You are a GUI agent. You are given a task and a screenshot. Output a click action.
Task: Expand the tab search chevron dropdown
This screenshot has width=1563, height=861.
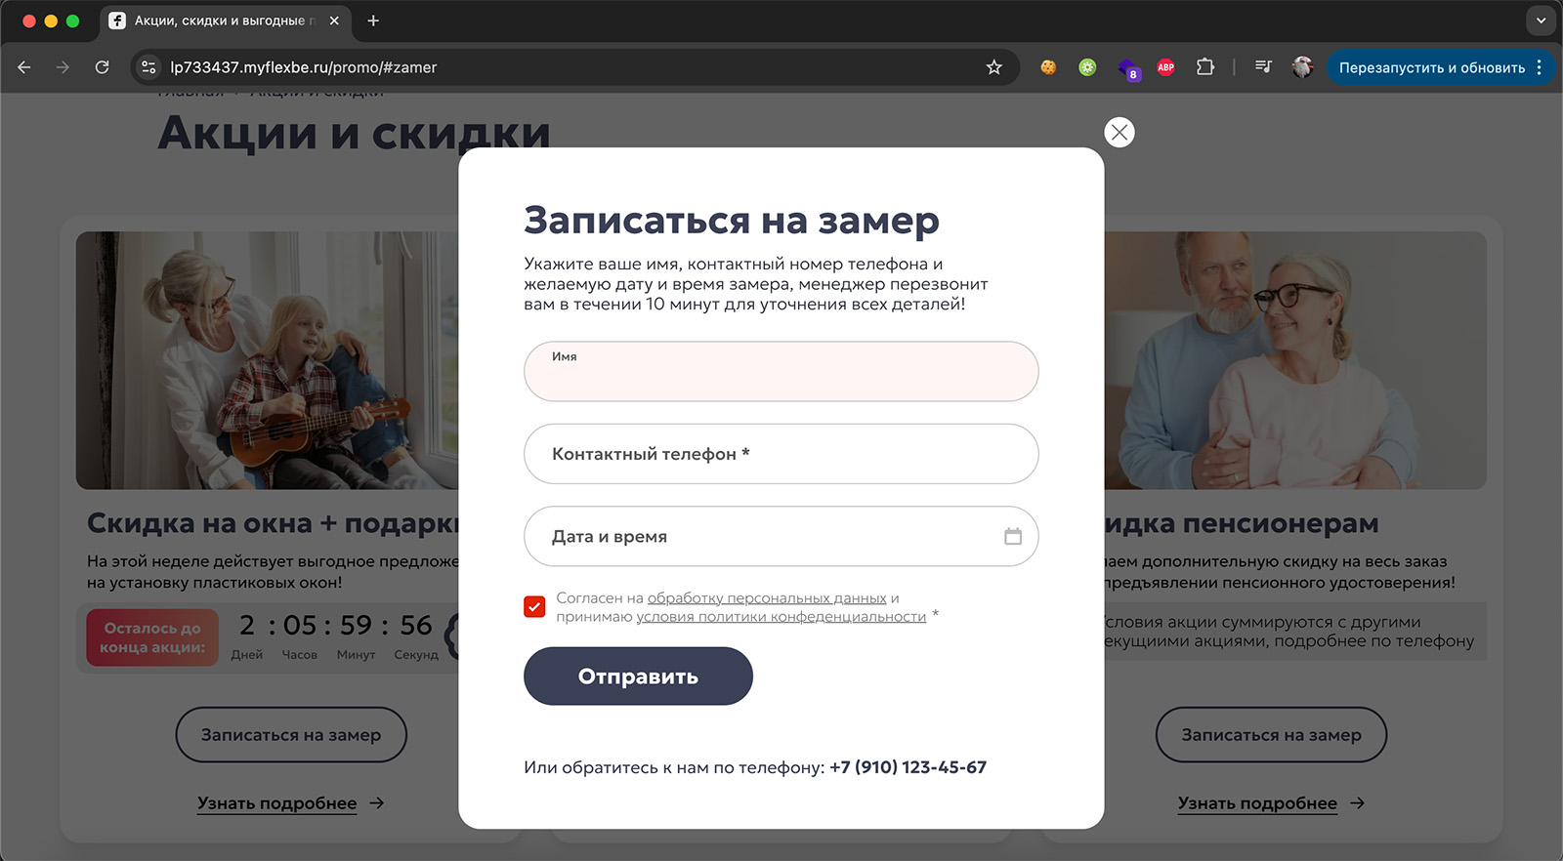pos(1541,20)
